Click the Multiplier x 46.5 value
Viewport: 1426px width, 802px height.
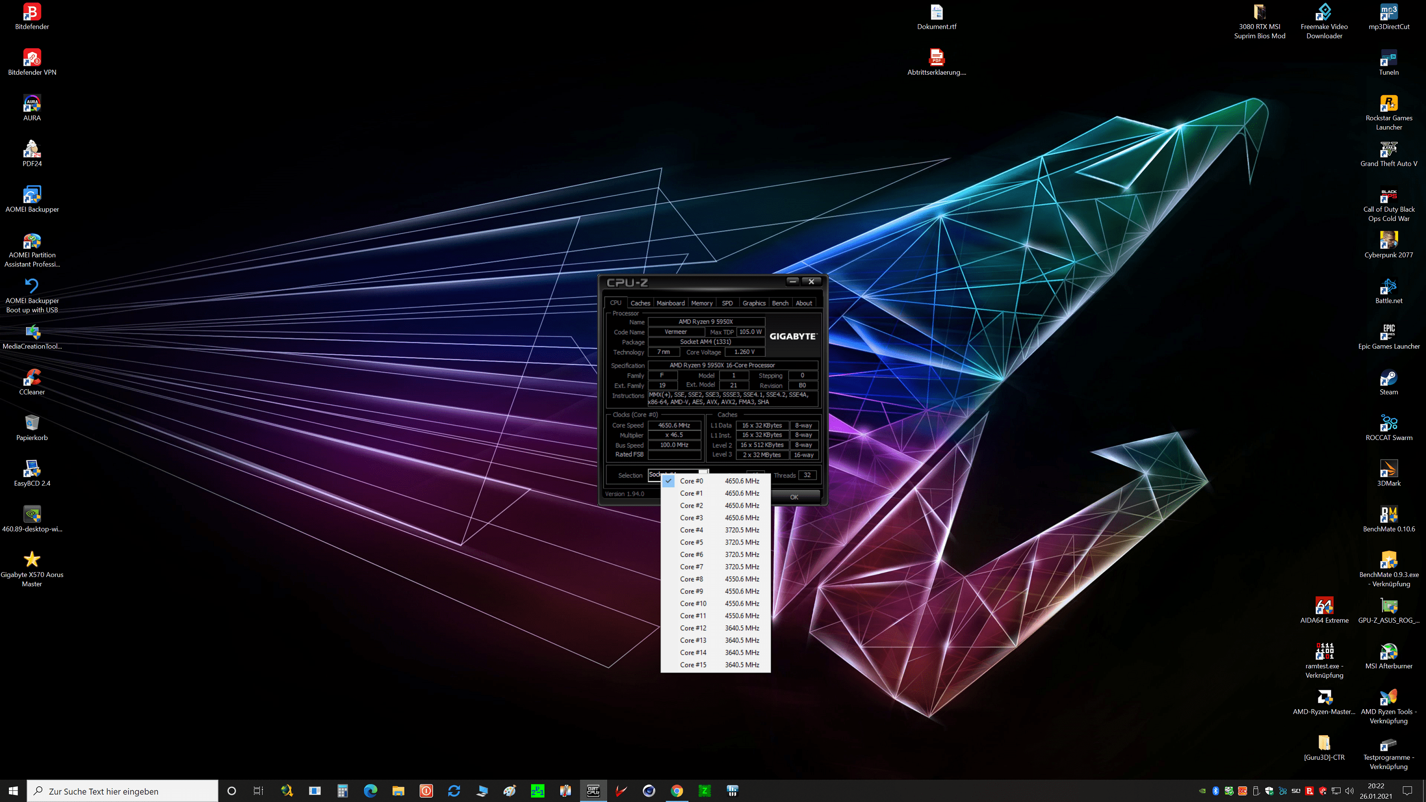coord(674,435)
